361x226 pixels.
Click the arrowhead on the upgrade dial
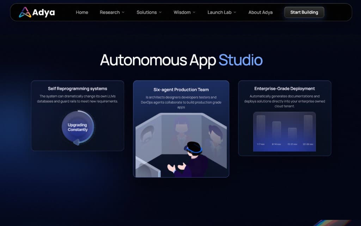click(77, 142)
